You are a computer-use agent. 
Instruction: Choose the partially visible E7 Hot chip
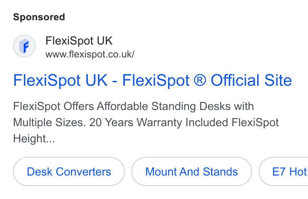[x=284, y=171]
